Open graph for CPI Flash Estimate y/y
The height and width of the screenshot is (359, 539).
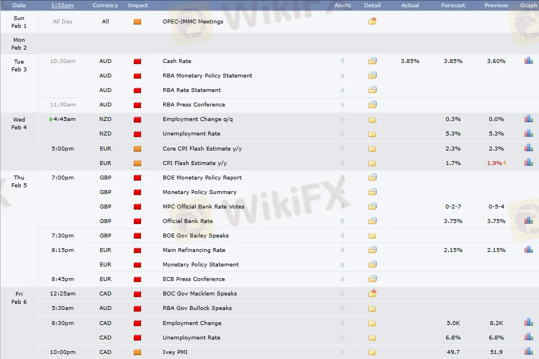(x=528, y=163)
